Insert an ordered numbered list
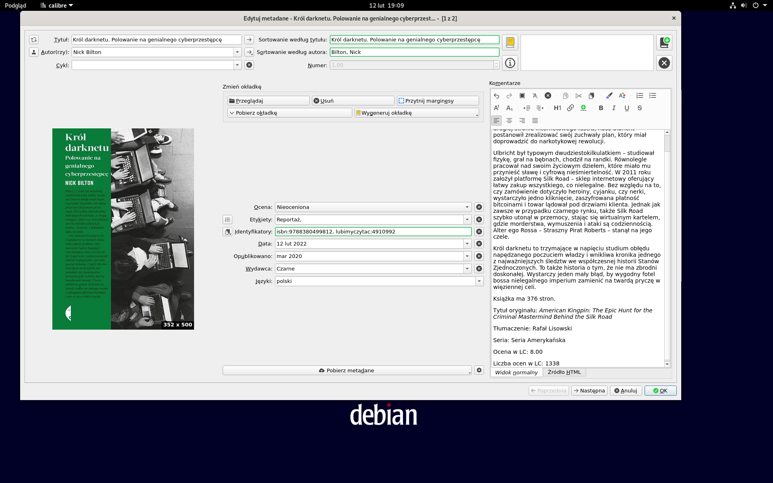The height and width of the screenshot is (483, 773). [639, 95]
